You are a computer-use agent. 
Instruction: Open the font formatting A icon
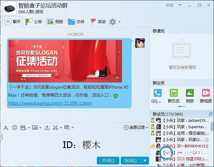[5, 128]
